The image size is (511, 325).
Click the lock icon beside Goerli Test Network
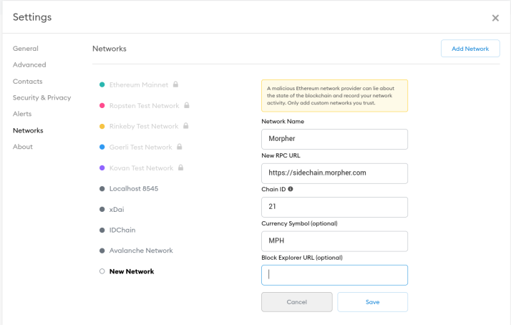coord(179,147)
